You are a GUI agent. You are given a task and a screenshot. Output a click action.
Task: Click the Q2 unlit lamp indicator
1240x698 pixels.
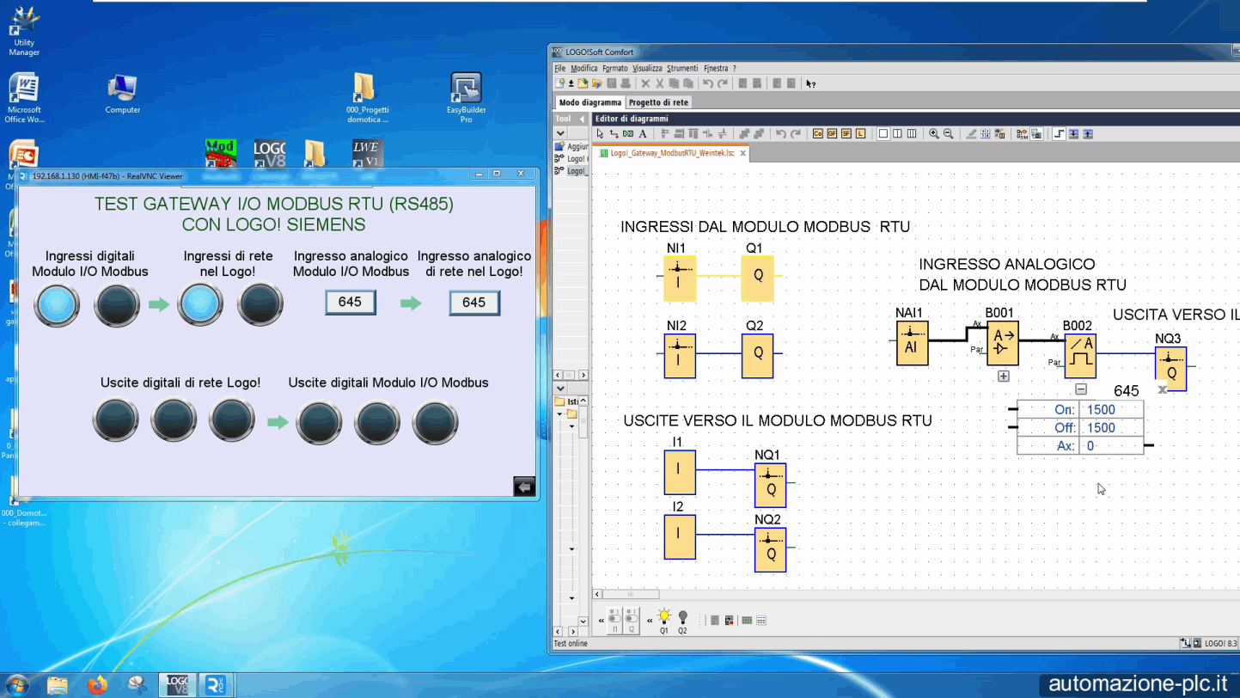click(x=683, y=617)
